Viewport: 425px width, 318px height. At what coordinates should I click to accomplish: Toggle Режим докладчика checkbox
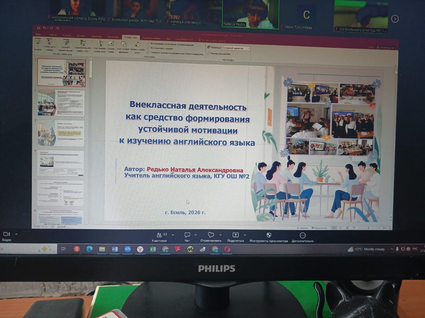[x=208, y=53]
